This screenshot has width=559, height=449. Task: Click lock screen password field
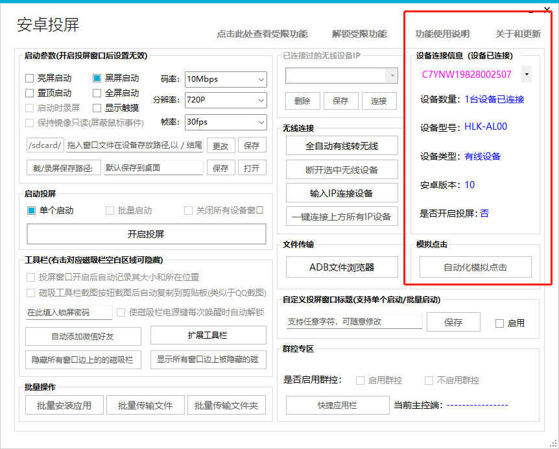point(69,312)
